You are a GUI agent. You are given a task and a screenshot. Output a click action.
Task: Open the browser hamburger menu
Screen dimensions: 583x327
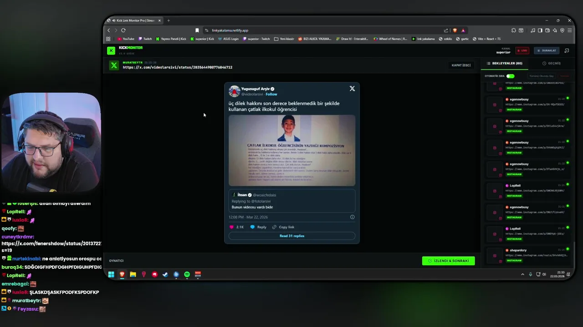tap(569, 30)
